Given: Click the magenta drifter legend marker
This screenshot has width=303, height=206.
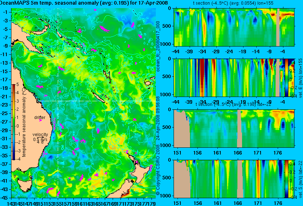Looking at the screenshot, I should click(x=40, y=120).
